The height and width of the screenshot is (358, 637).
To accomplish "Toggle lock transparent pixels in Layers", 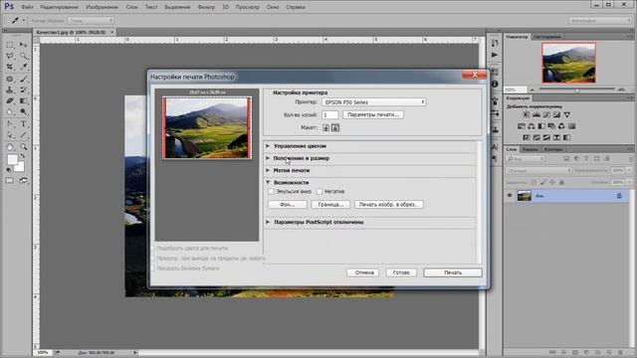I will pyautogui.click(x=533, y=183).
